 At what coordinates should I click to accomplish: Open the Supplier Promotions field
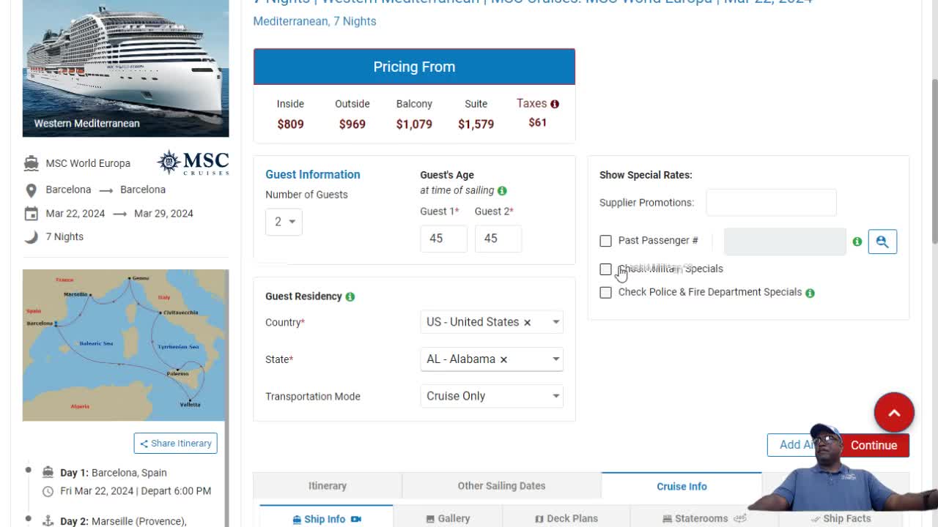[x=771, y=203]
